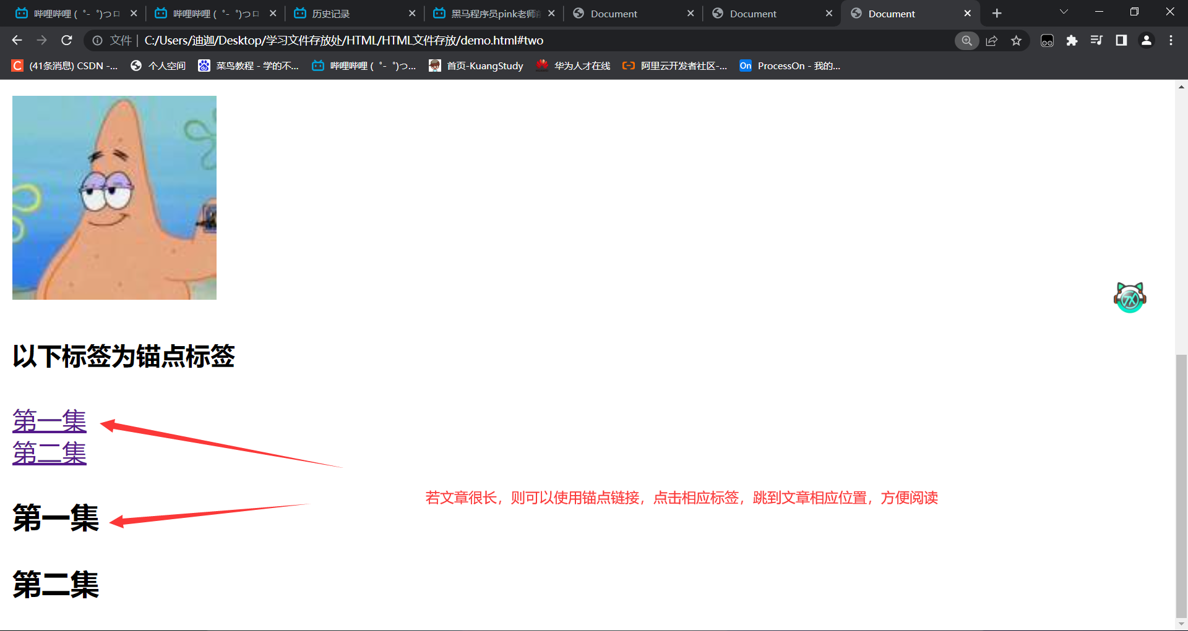
Task: Click the scrollbar up arrow
Action: pyautogui.click(x=1181, y=87)
